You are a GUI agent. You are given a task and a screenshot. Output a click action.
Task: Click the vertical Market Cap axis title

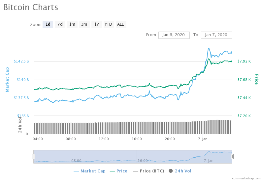pyautogui.click(x=7, y=80)
